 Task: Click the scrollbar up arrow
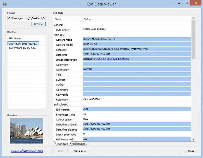[194, 18]
